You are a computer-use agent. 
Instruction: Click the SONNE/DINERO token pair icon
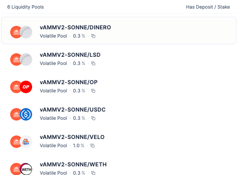[21, 32]
